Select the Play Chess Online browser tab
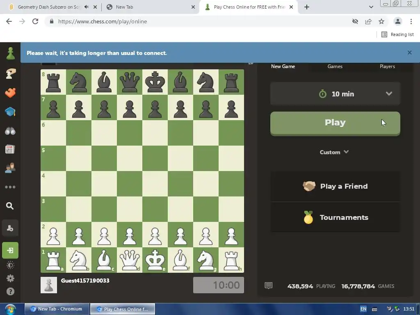 coord(249,7)
